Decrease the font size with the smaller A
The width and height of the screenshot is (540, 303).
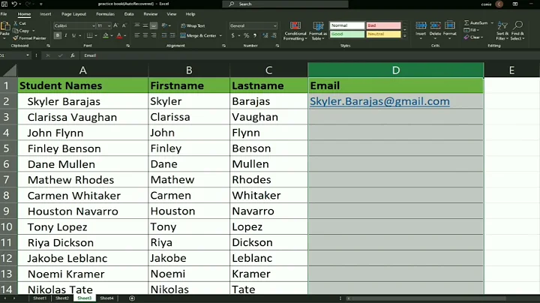tap(124, 25)
